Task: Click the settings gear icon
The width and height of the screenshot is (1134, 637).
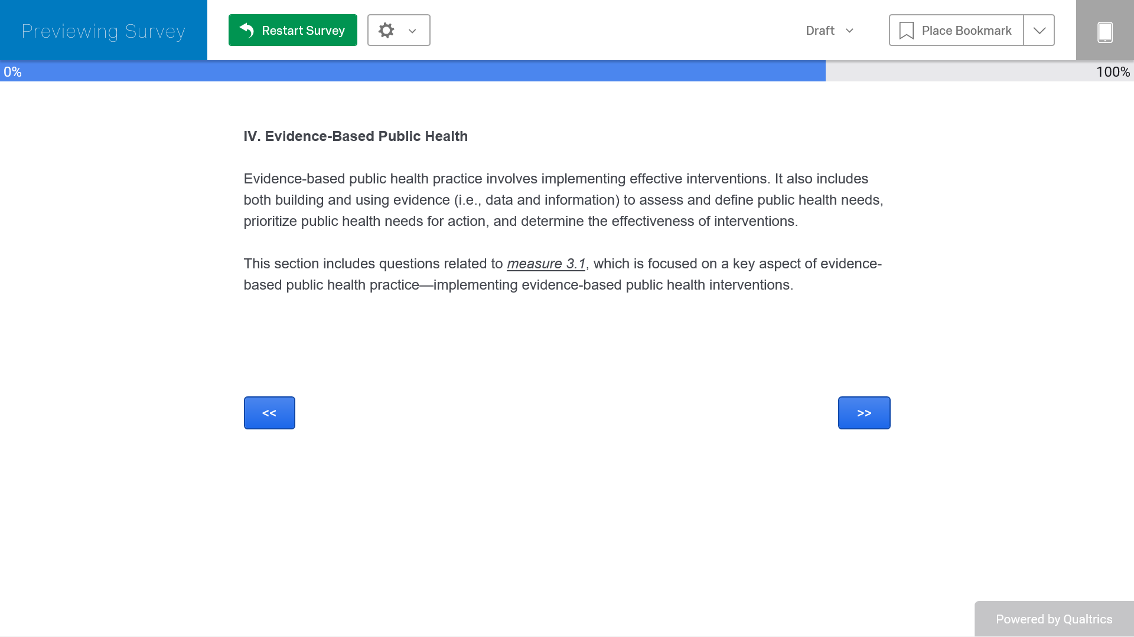Action: (386, 30)
